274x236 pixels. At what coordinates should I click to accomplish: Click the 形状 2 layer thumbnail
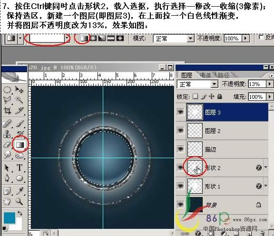click(x=195, y=168)
